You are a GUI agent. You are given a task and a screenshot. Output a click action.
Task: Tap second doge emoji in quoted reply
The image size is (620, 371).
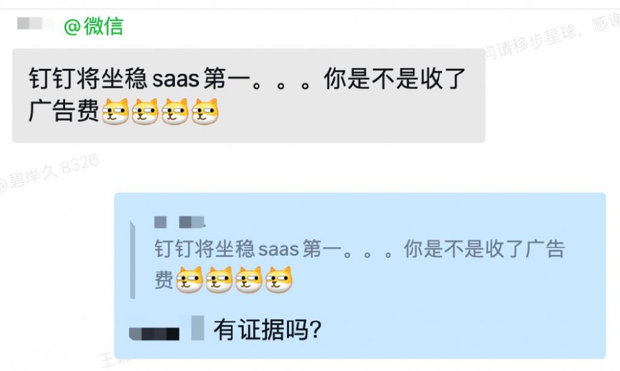[x=219, y=280]
